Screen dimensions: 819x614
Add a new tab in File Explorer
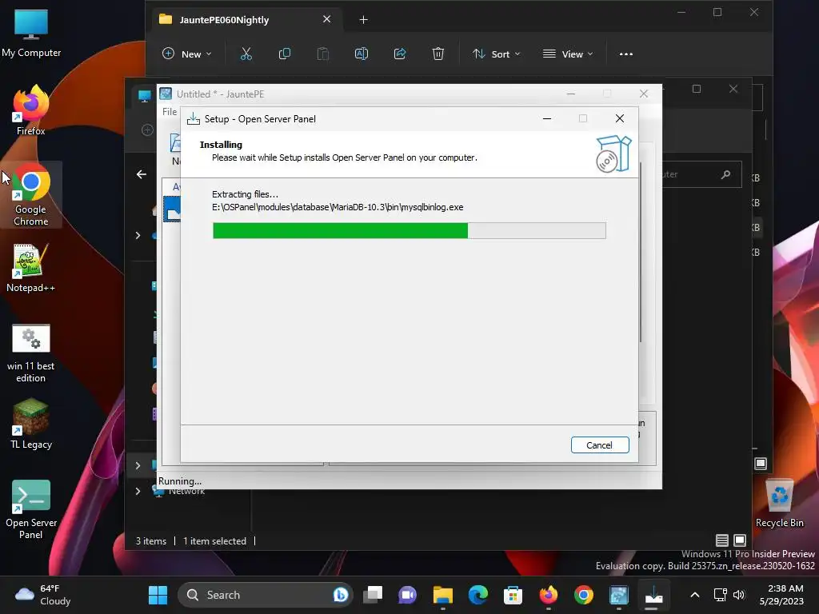tap(364, 20)
